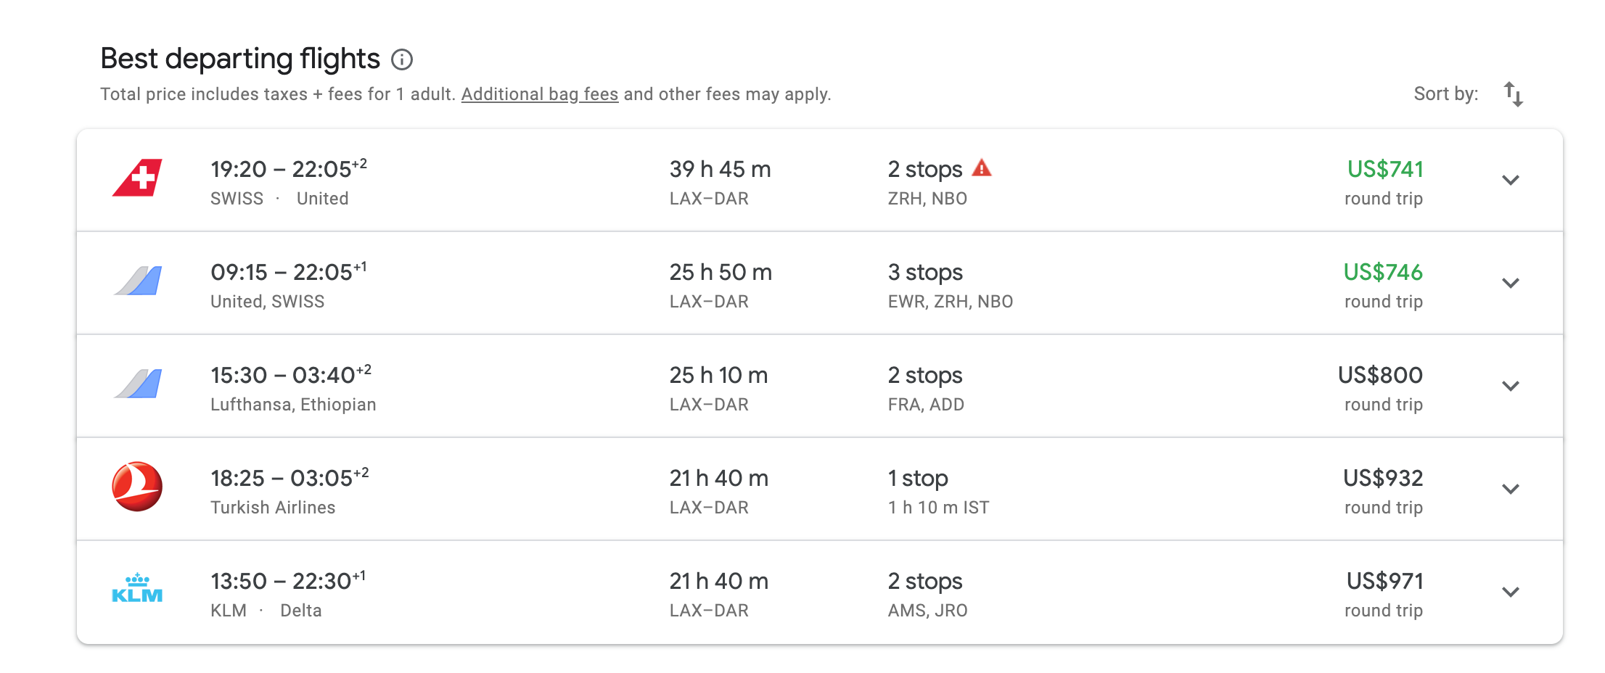Viewport: 1605px width, 673px height.
Task: Click the info icon beside Best departing flights
Action: (x=402, y=59)
